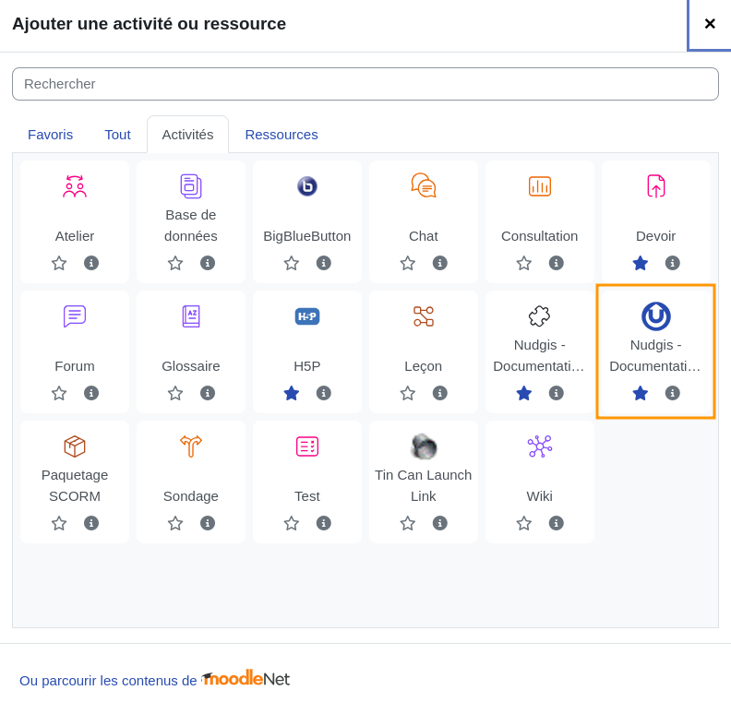
Task: Open the Sondage activity icon
Action: 191,446
